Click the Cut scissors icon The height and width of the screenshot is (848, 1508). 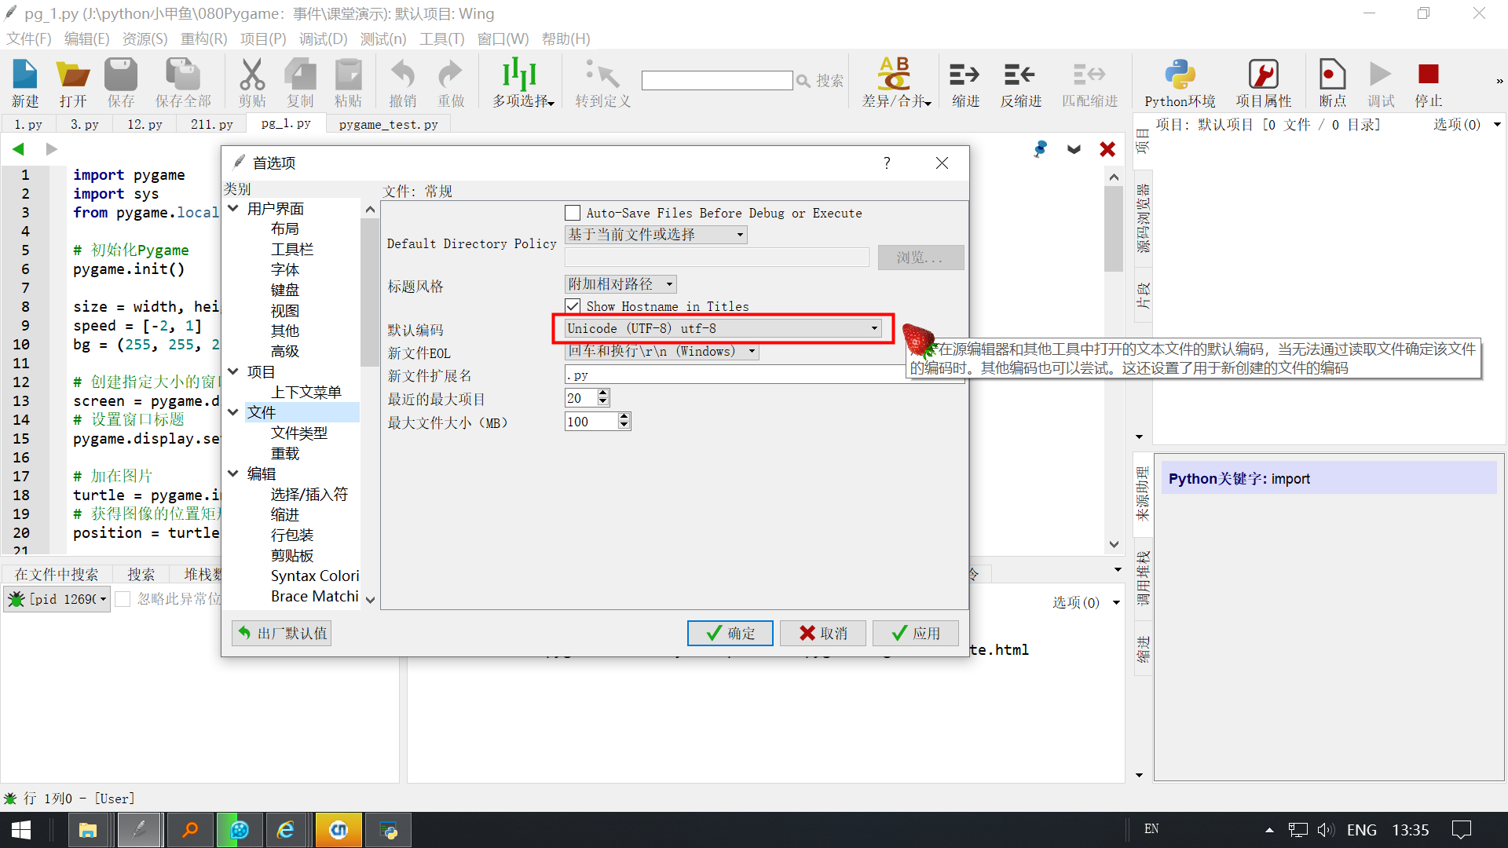(252, 75)
